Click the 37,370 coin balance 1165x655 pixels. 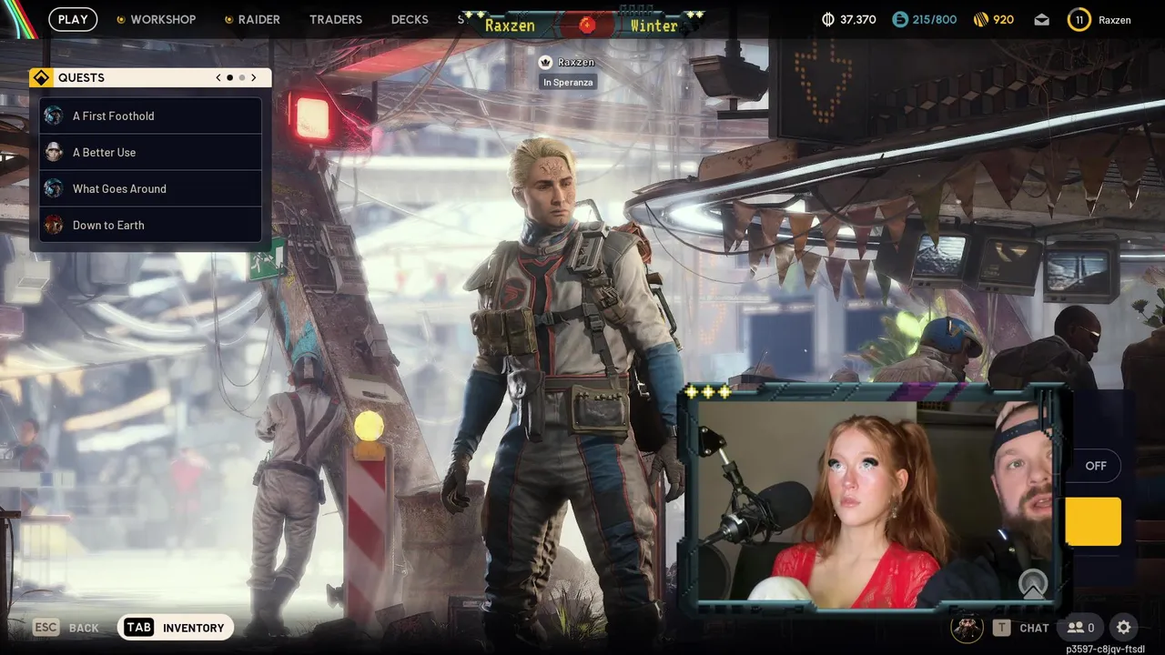[x=858, y=20]
